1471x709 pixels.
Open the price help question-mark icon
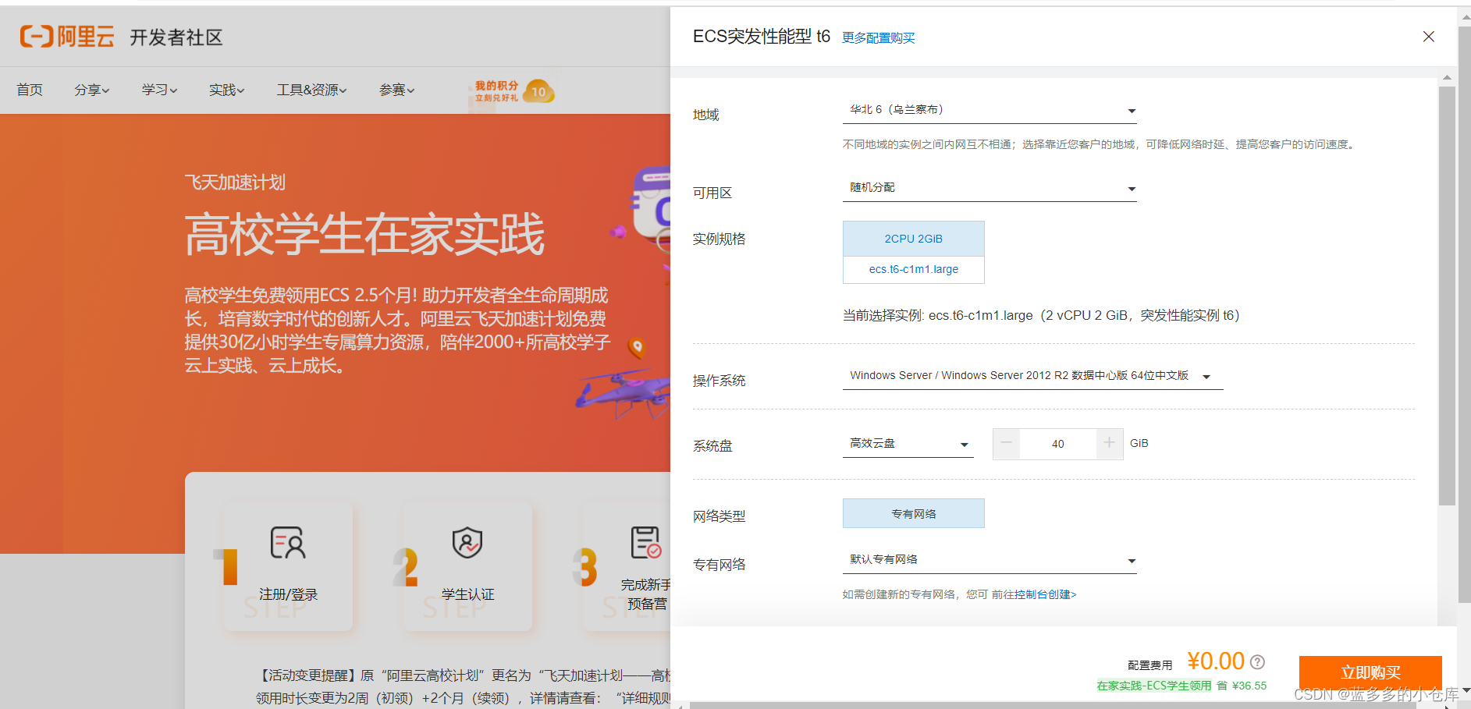pos(1257,661)
